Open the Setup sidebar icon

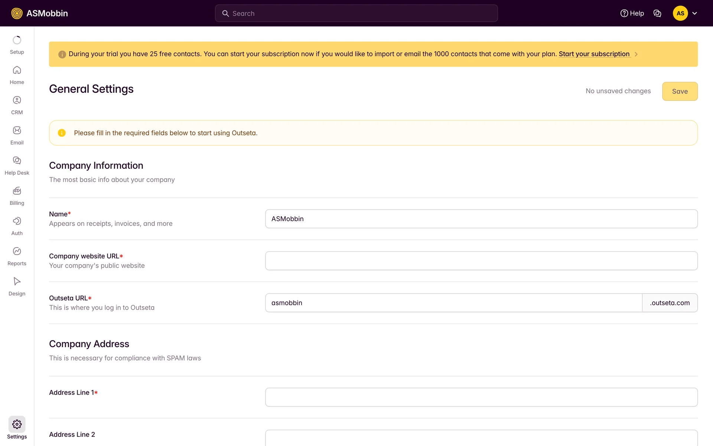[x=17, y=40]
